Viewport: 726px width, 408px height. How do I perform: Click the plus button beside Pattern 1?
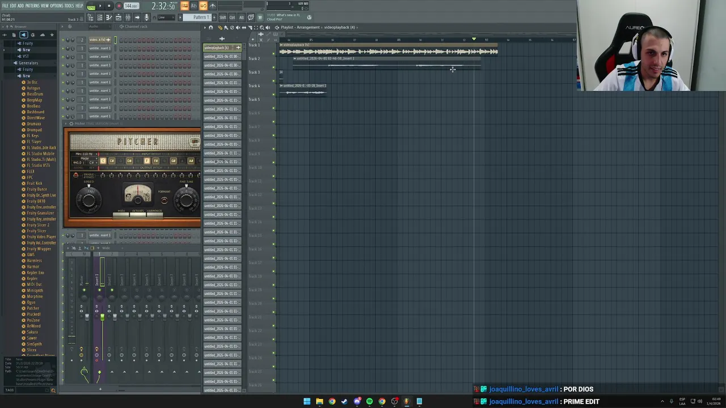point(213,18)
